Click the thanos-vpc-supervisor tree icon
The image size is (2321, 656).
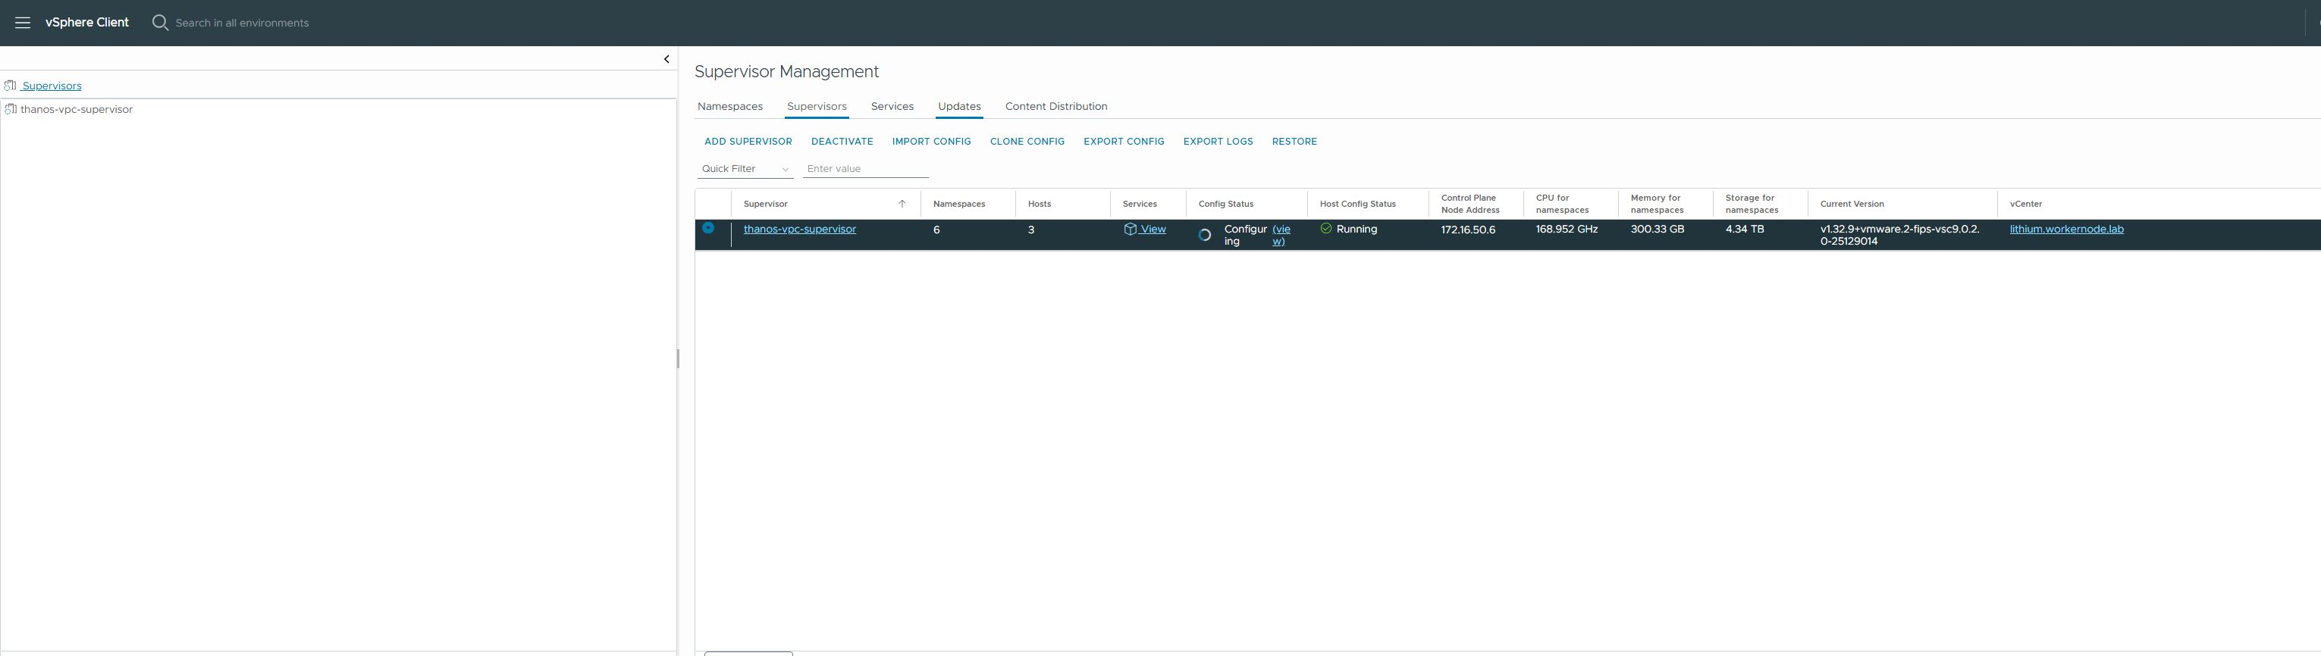pyautogui.click(x=11, y=109)
